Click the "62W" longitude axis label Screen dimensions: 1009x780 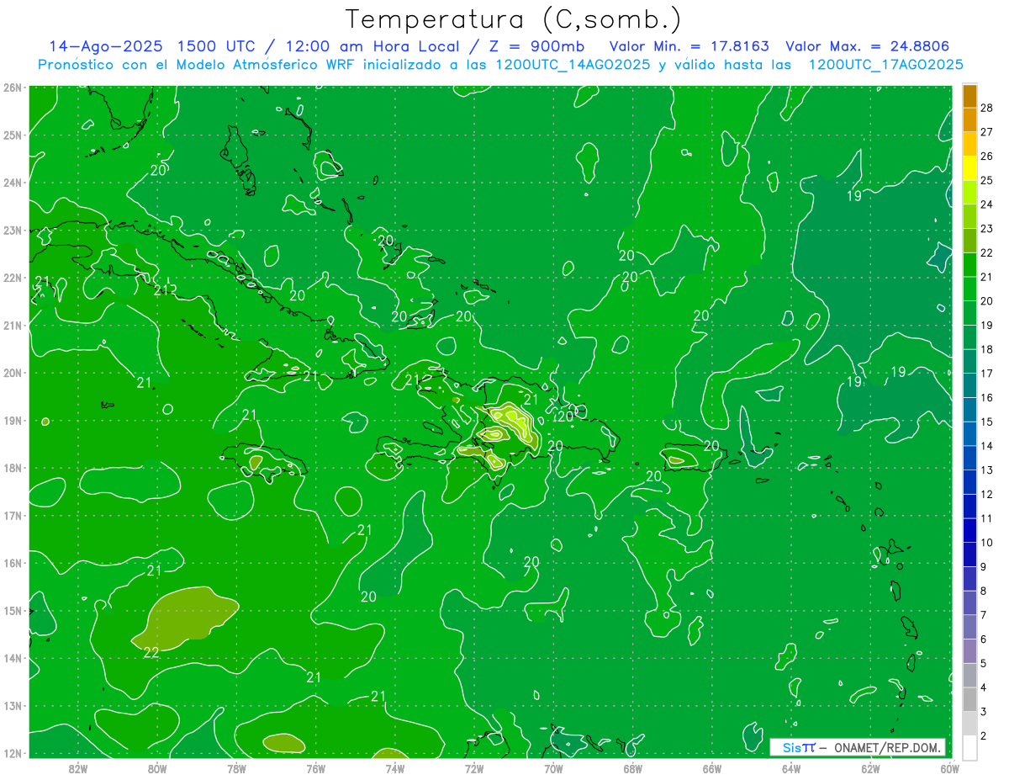870,768
